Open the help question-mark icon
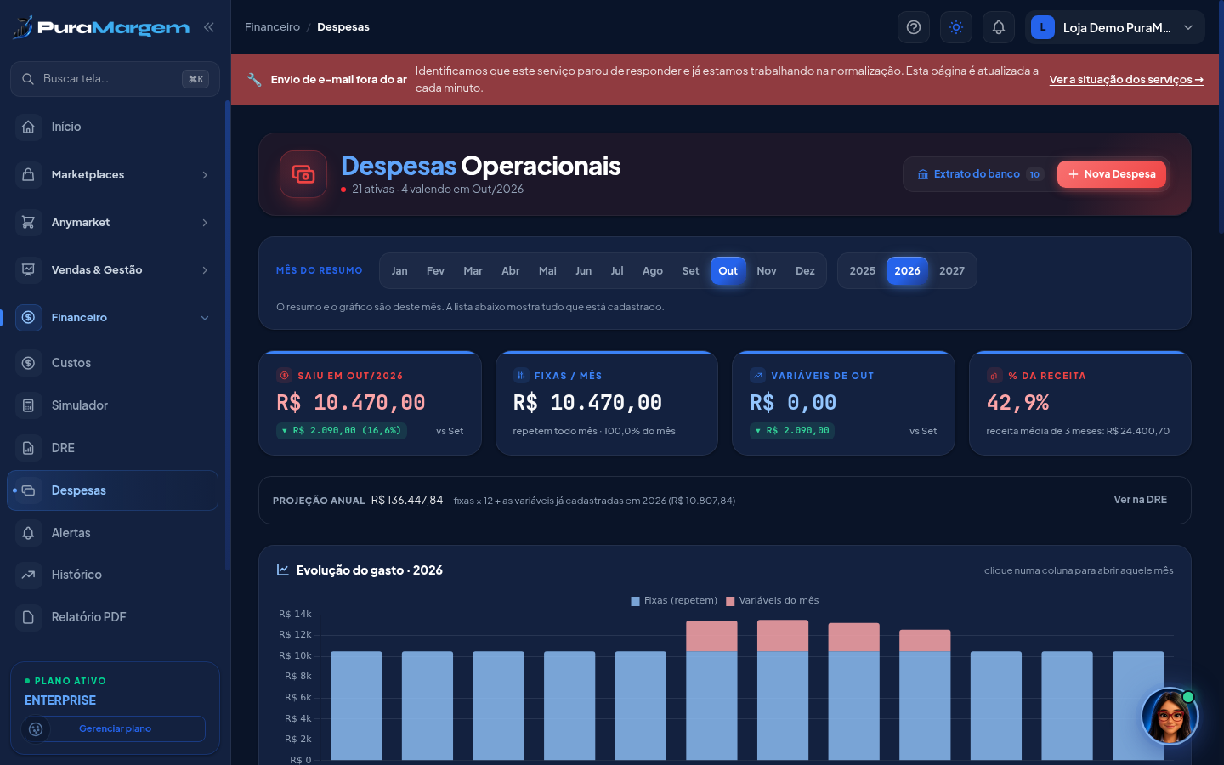 click(x=914, y=27)
